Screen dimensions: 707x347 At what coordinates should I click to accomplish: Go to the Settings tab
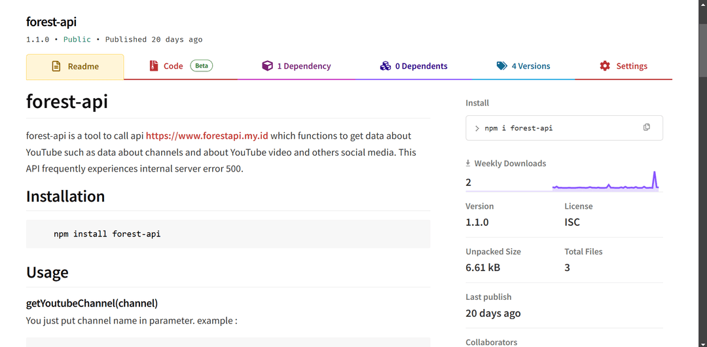tap(624, 66)
